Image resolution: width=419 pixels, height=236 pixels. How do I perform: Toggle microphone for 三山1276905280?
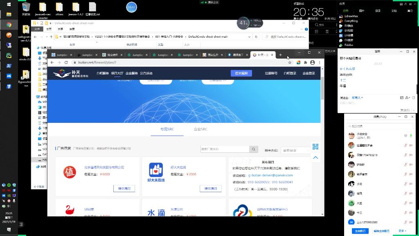(405, 222)
